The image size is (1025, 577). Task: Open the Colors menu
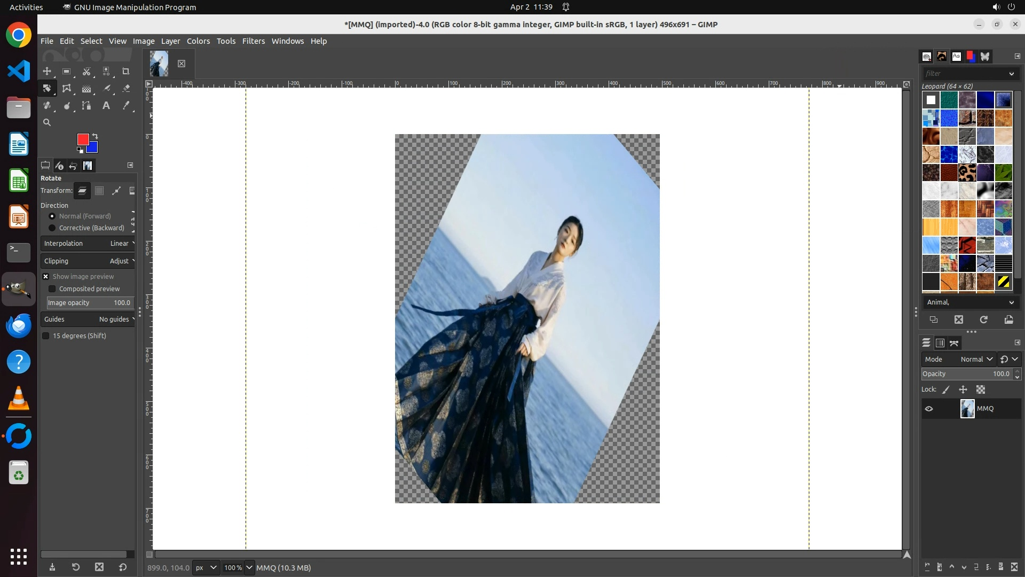pos(198,41)
